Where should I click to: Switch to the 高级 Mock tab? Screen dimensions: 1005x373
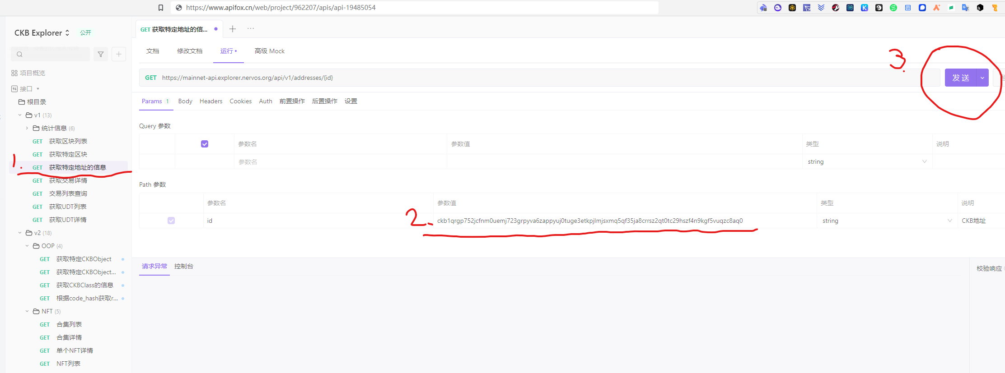point(270,51)
